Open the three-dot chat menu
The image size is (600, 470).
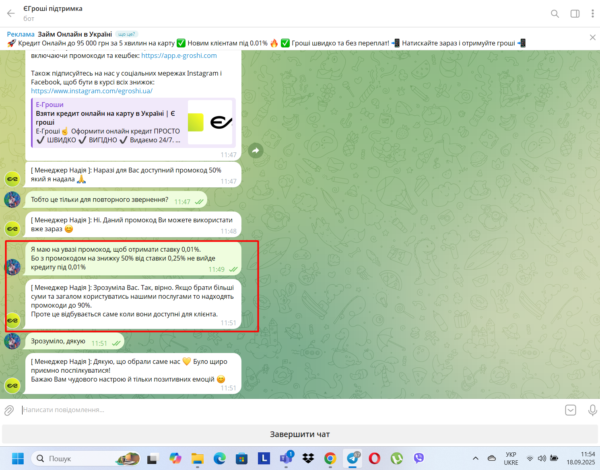(x=592, y=14)
